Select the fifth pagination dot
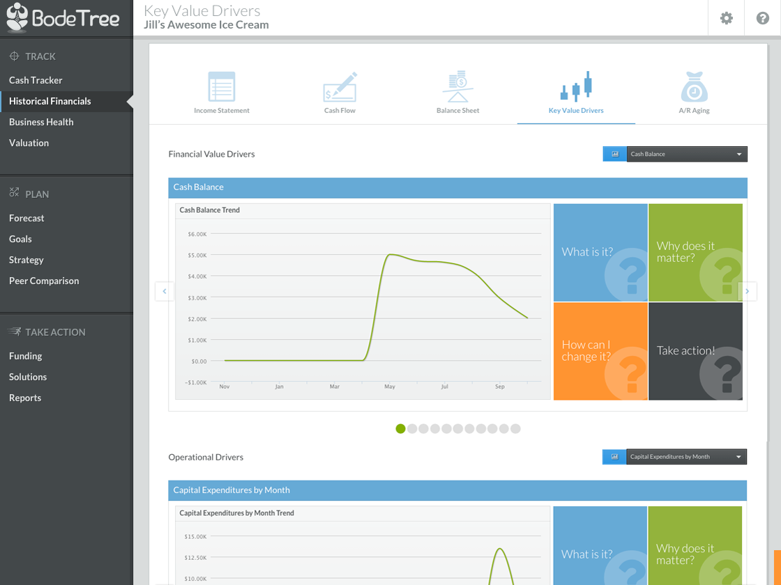Image resolution: width=781 pixels, height=585 pixels. (x=446, y=428)
